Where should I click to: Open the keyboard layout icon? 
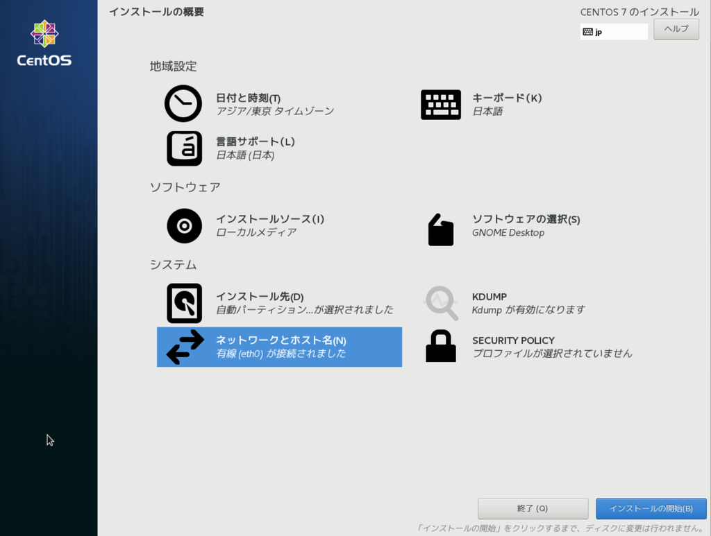(441, 105)
